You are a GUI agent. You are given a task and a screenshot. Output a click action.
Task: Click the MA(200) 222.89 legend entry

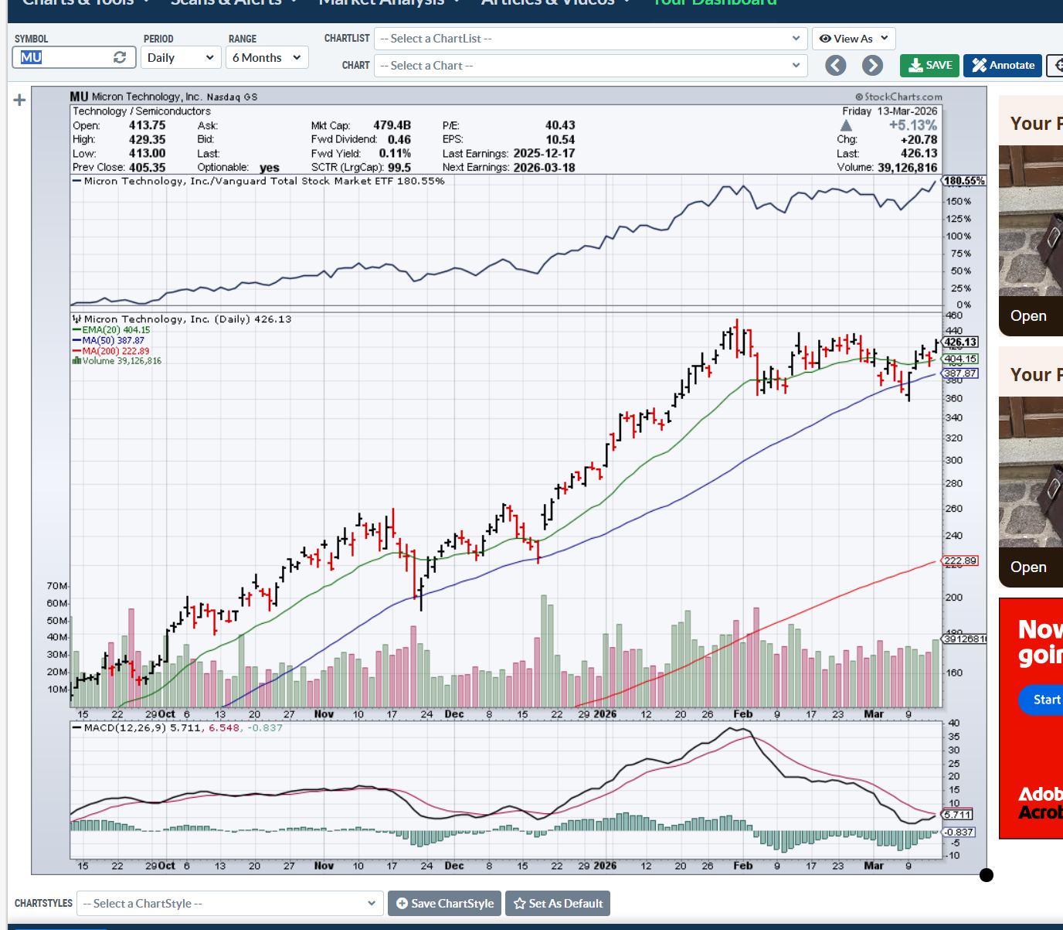point(110,351)
